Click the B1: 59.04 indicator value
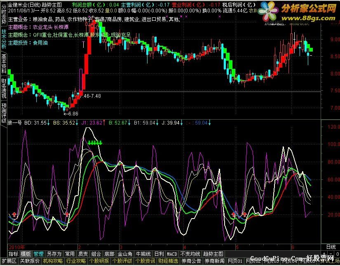 click(144, 123)
